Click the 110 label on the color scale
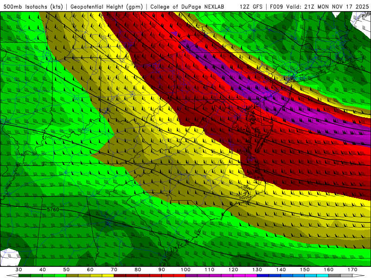This screenshot has width=371, height=278. point(210,270)
